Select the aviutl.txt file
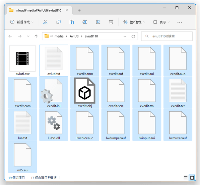The width and height of the screenshot is (200, 185). 54,61
